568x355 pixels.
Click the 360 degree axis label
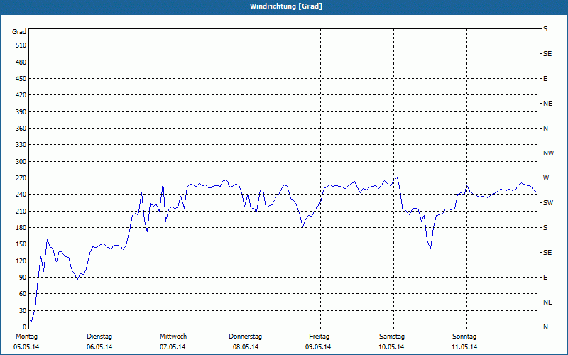[x=21, y=129]
